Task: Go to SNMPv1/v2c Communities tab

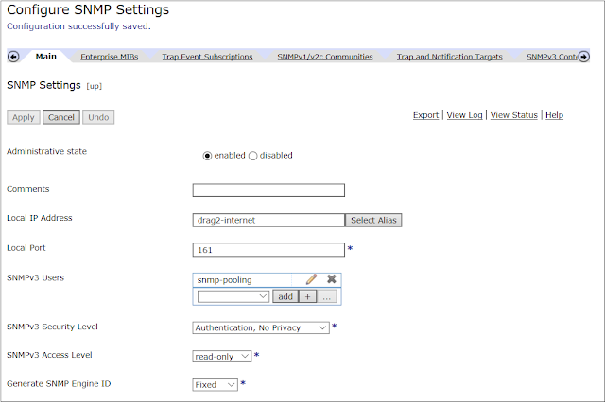Action: click(324, 57)
